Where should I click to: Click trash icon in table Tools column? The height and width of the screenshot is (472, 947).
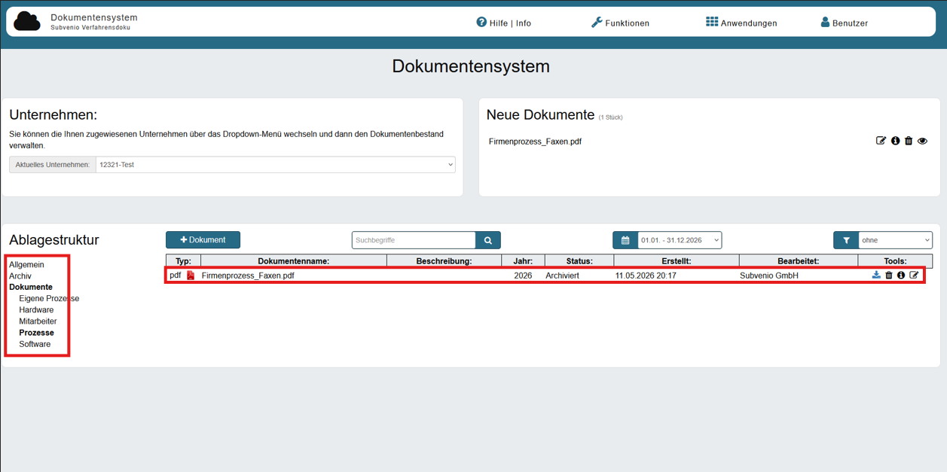point(889,276)
